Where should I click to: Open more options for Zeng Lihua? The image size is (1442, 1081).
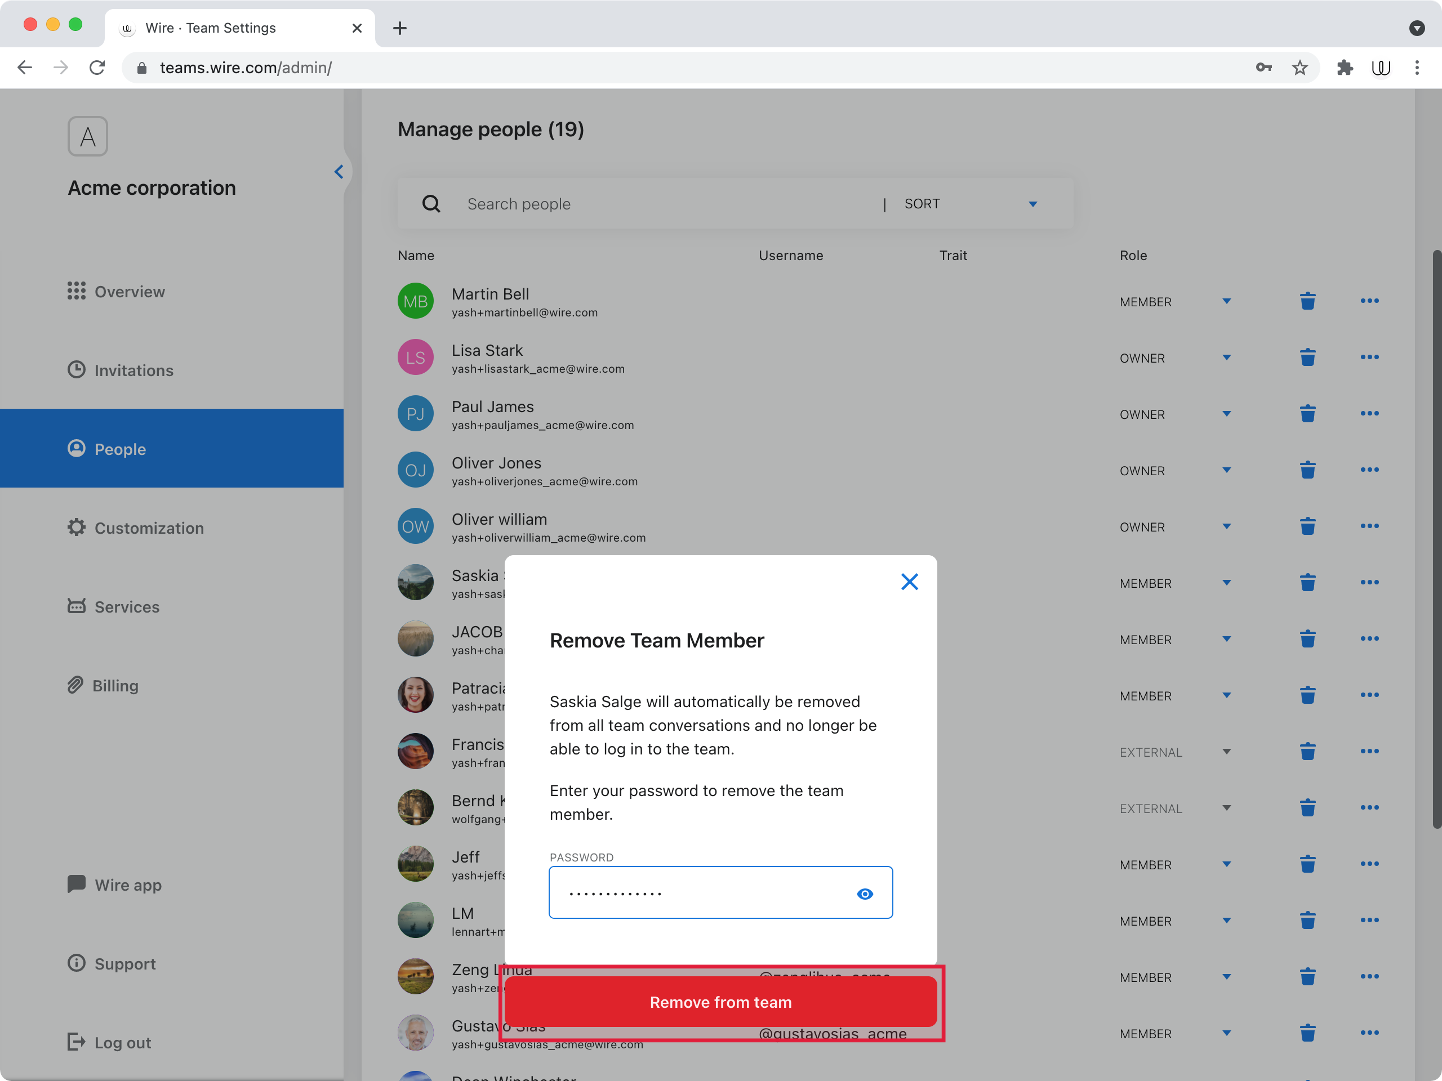click(x=1370, y=977)
